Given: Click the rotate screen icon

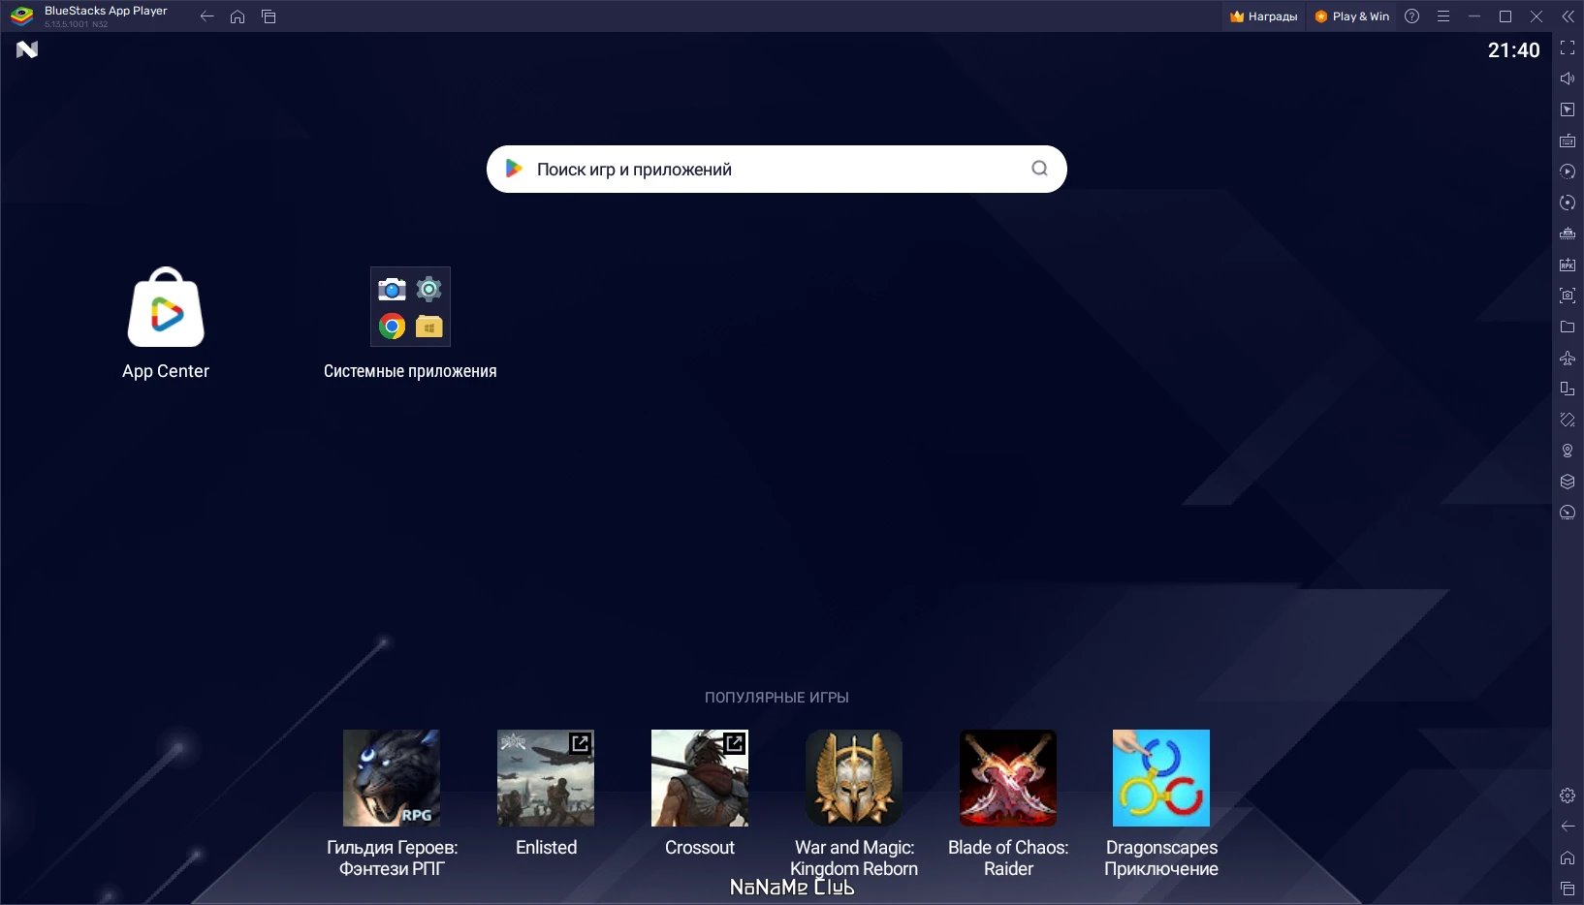Looking at the screenshot, I should pos(1568,420).
